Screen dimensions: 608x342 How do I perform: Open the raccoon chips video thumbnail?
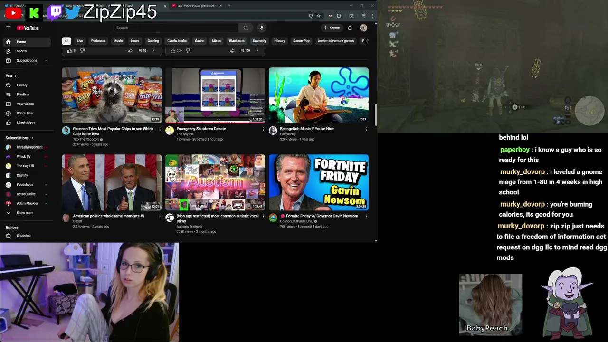tap(112, 95)
